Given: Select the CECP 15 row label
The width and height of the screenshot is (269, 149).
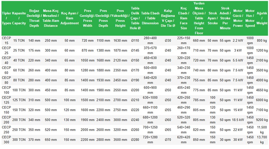Looking at the screenshot, I should pos(6,41).
